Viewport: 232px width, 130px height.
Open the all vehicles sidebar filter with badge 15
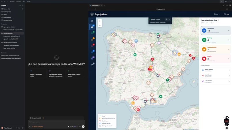tap(92, 27)
